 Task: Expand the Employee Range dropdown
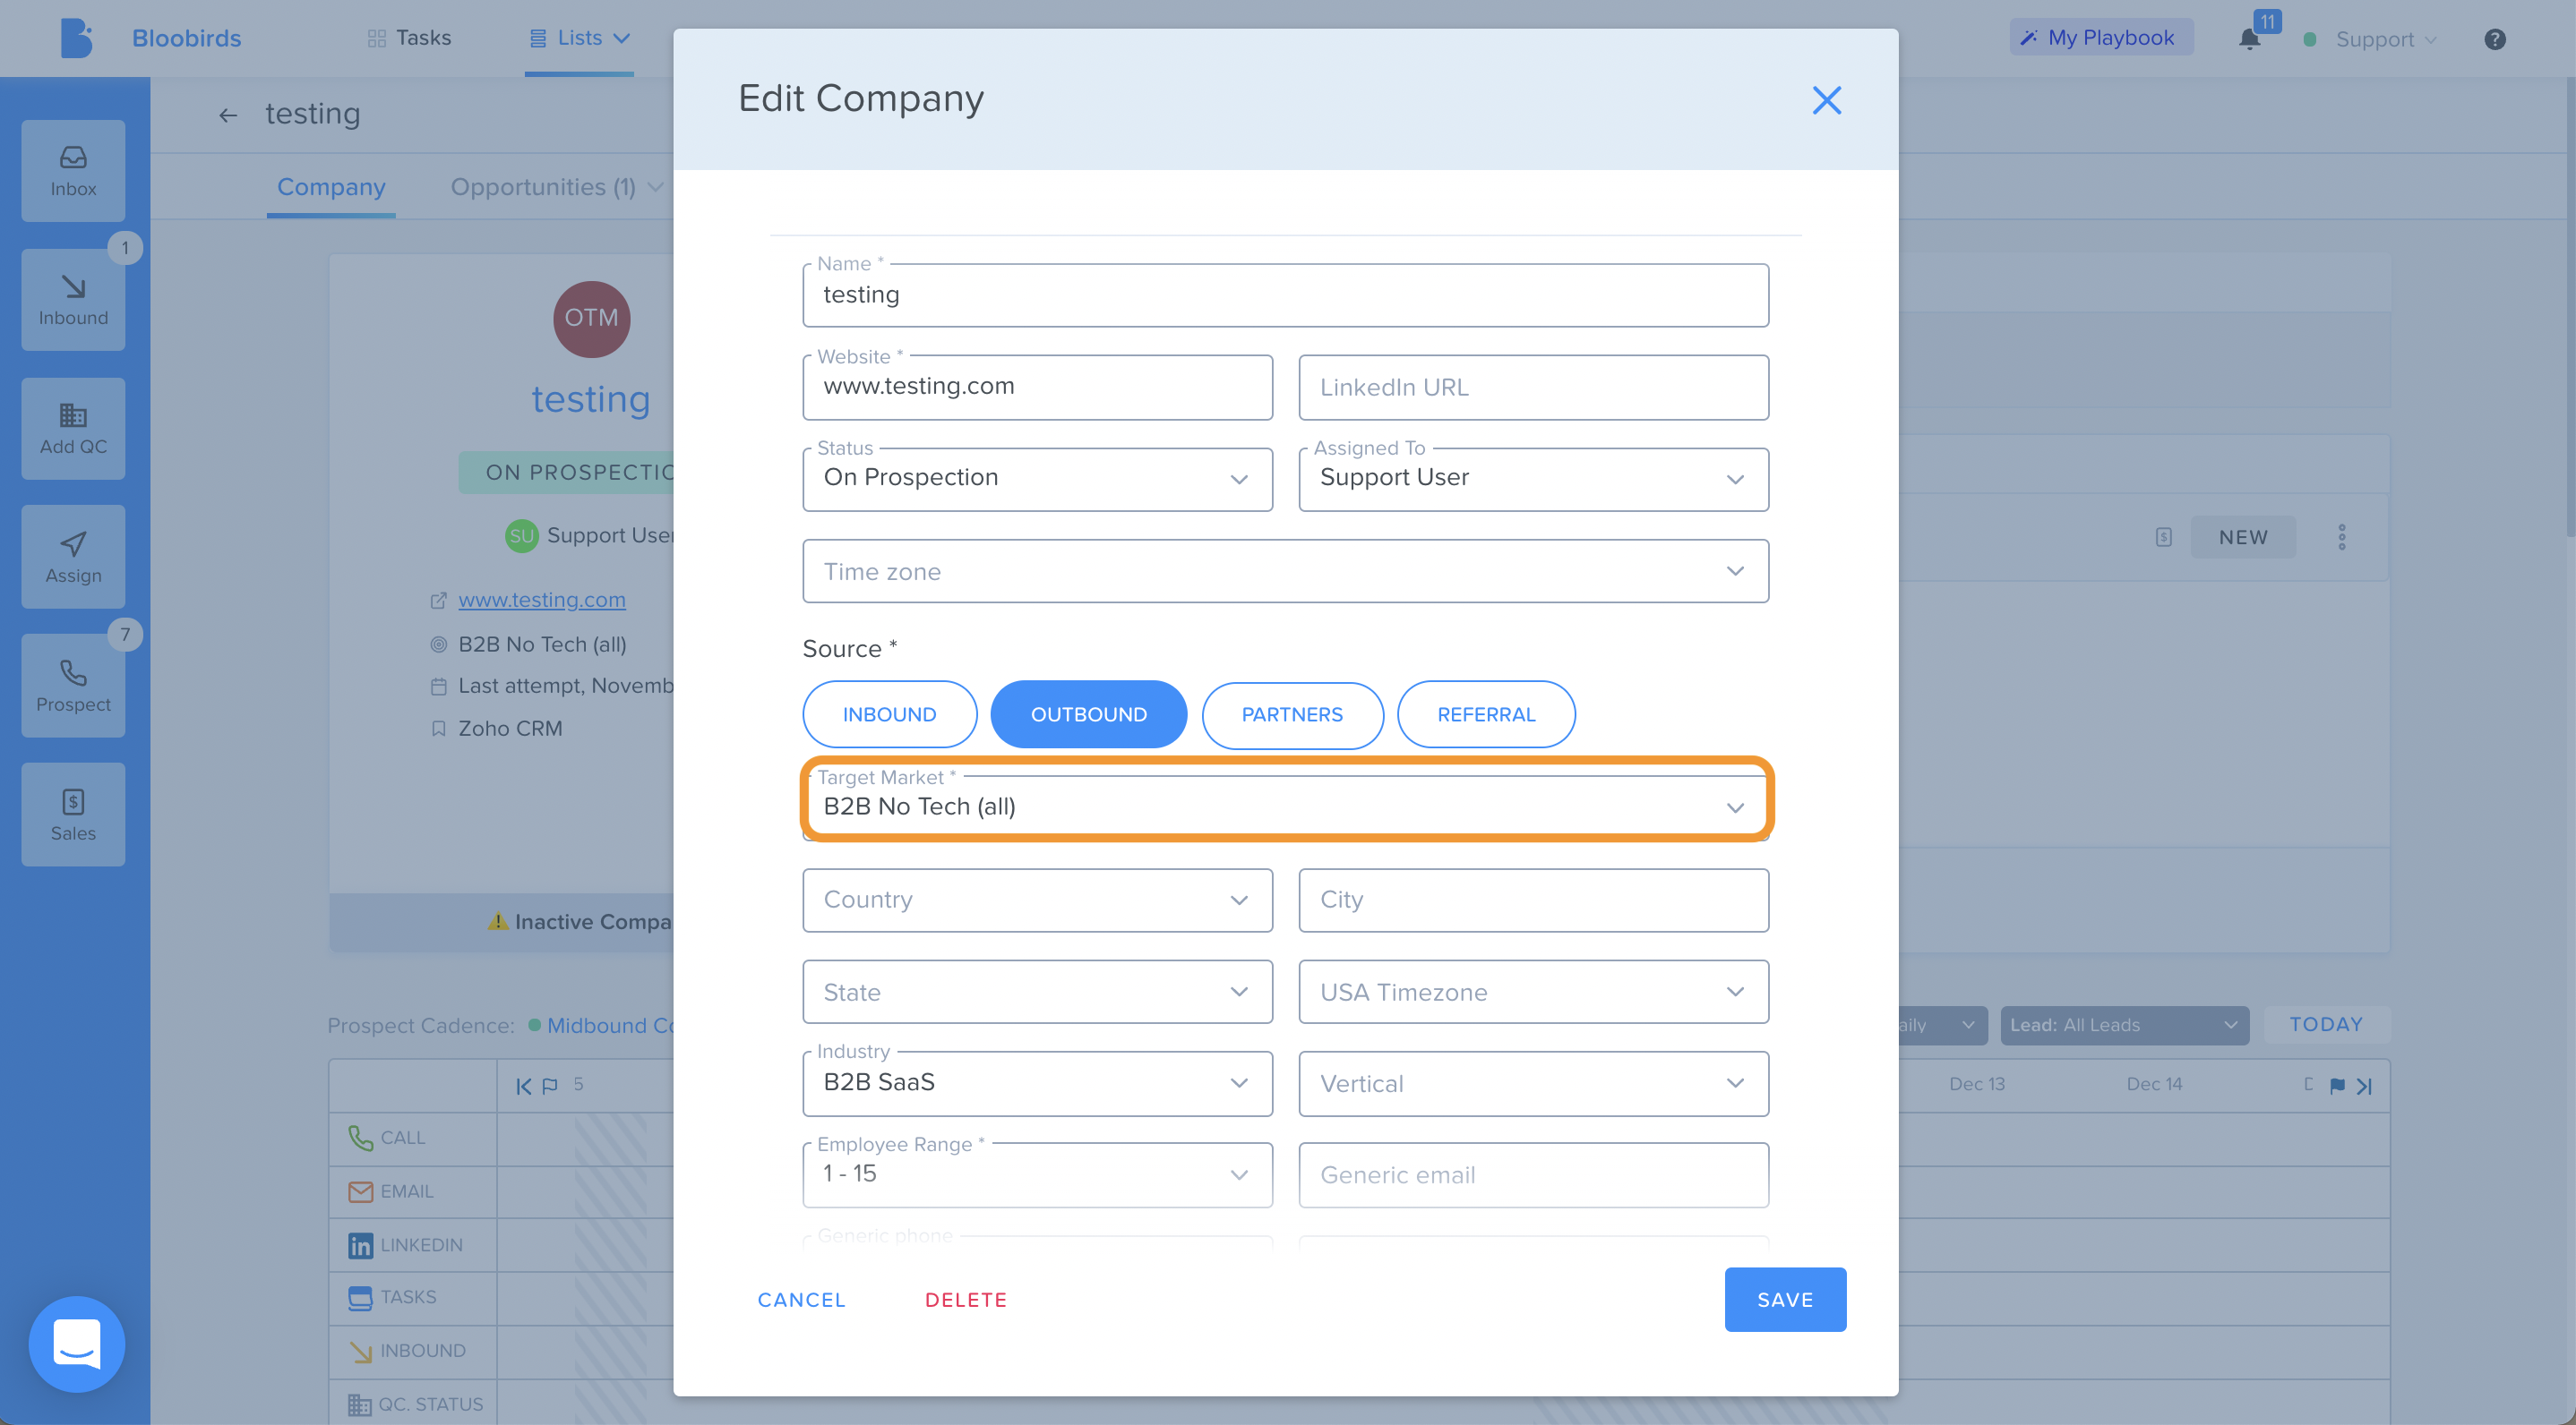tap(1037, 1174)
